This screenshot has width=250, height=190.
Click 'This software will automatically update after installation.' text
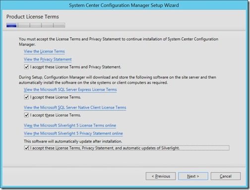pyautogui.click(x=73, y=141)
